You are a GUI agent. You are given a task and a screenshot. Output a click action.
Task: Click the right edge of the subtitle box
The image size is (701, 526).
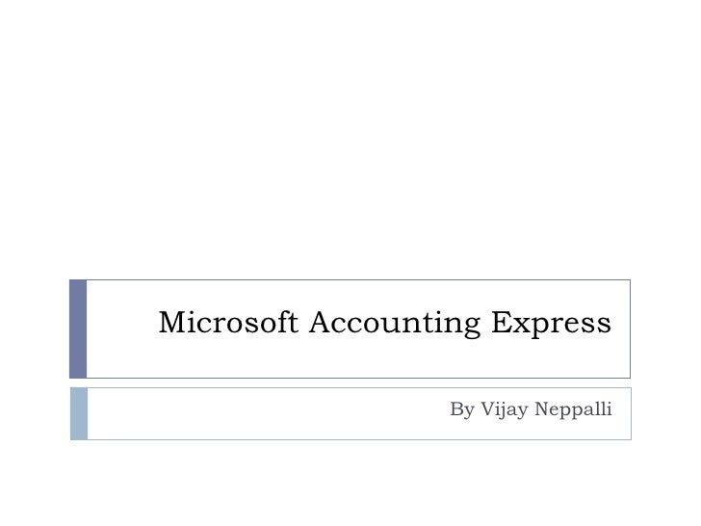[632, 413]
